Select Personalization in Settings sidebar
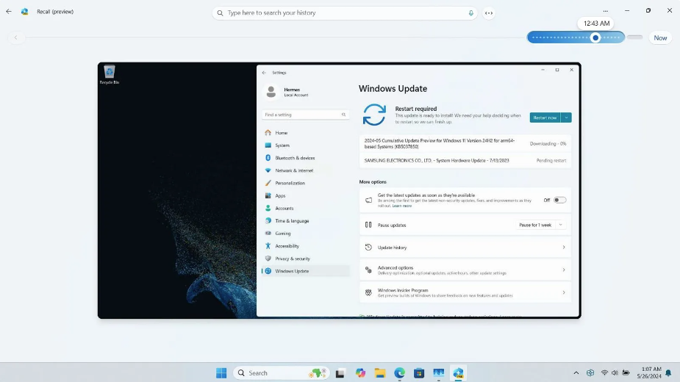Image resolution: width=680 pixels, height=382 pixels. [290, 183]
